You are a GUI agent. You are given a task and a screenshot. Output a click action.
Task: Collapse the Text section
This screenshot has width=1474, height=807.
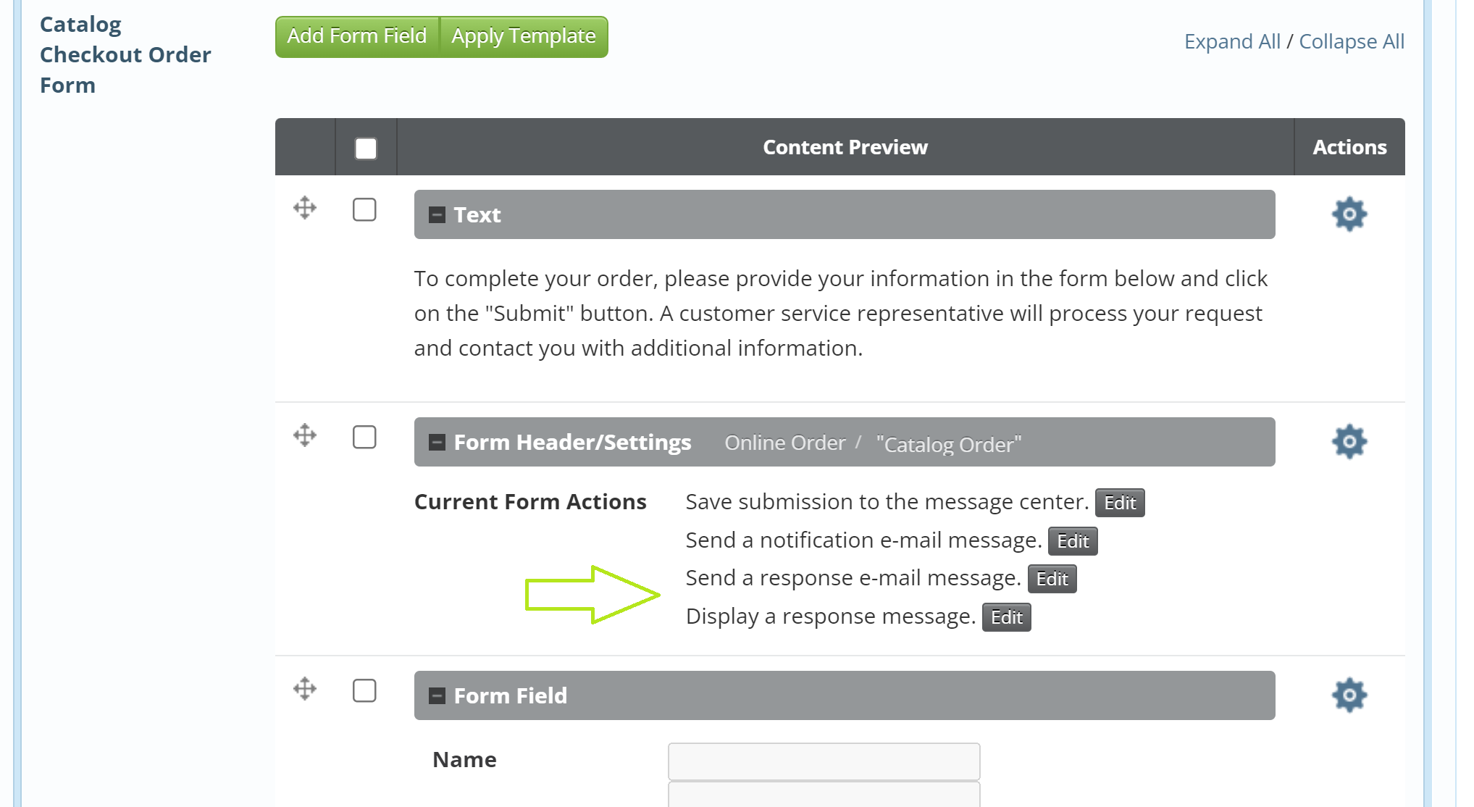(437, 215)
